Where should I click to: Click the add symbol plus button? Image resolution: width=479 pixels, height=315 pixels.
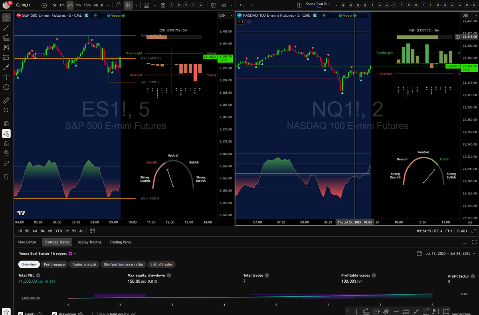[44, 6]
